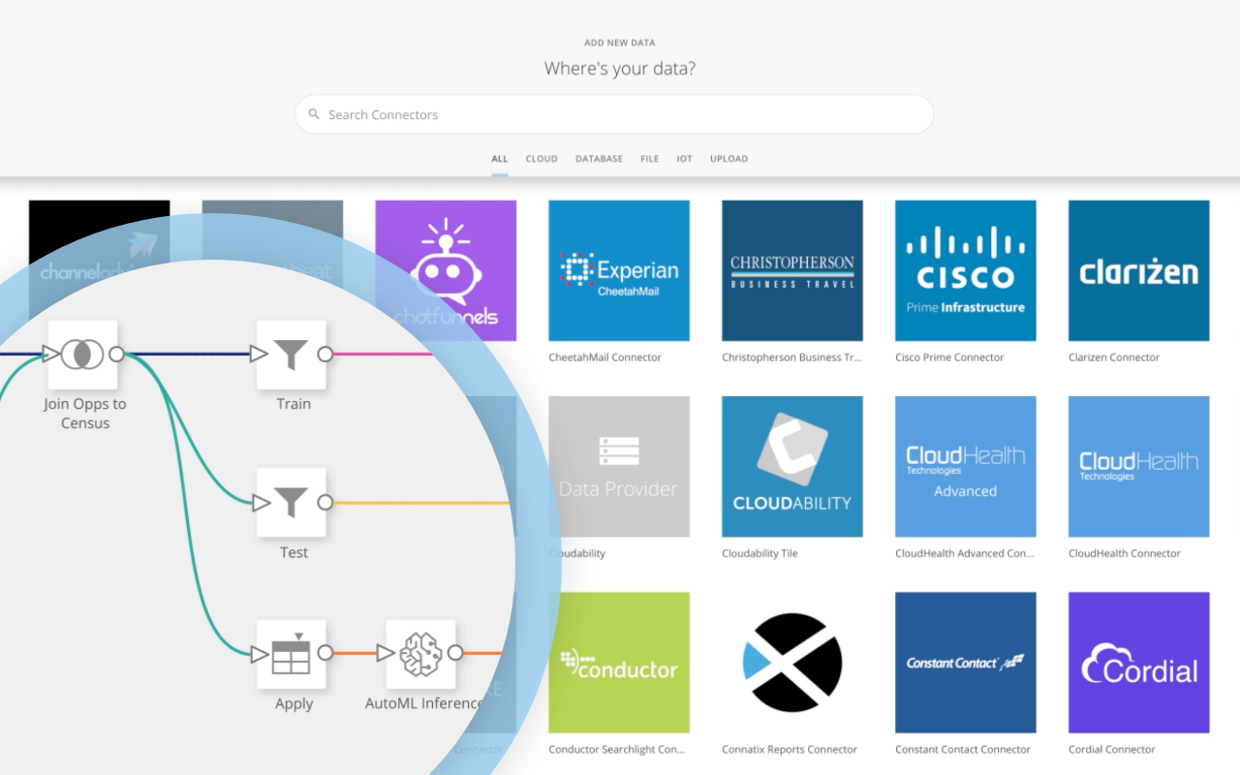Select the Join Opps to Census node
The width and height of the screenshot is (1240, 775).
tap(85, 355)
